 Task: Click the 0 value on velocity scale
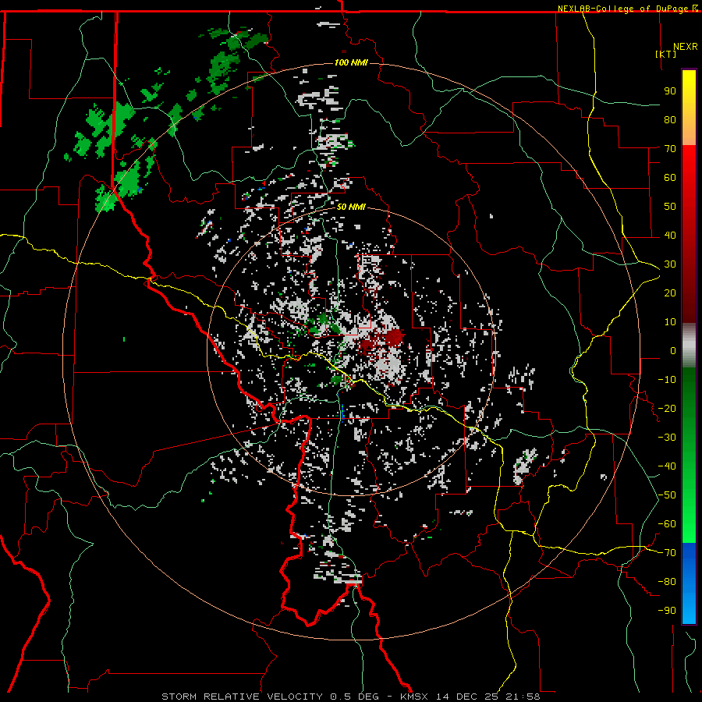point(673,351)
